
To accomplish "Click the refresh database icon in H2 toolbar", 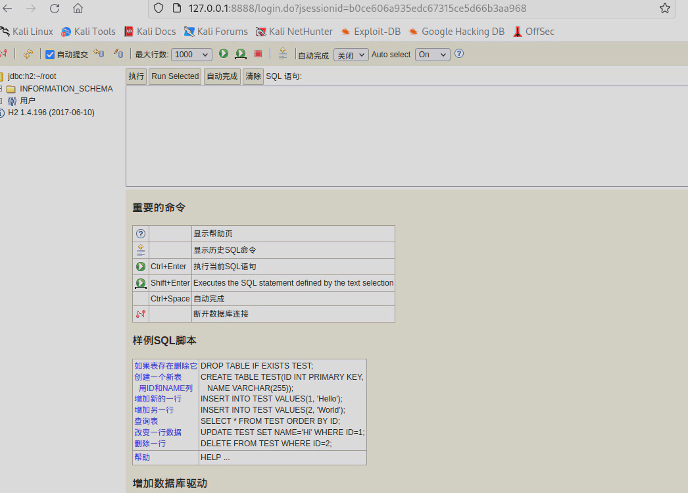I will (x=28, y=54).
